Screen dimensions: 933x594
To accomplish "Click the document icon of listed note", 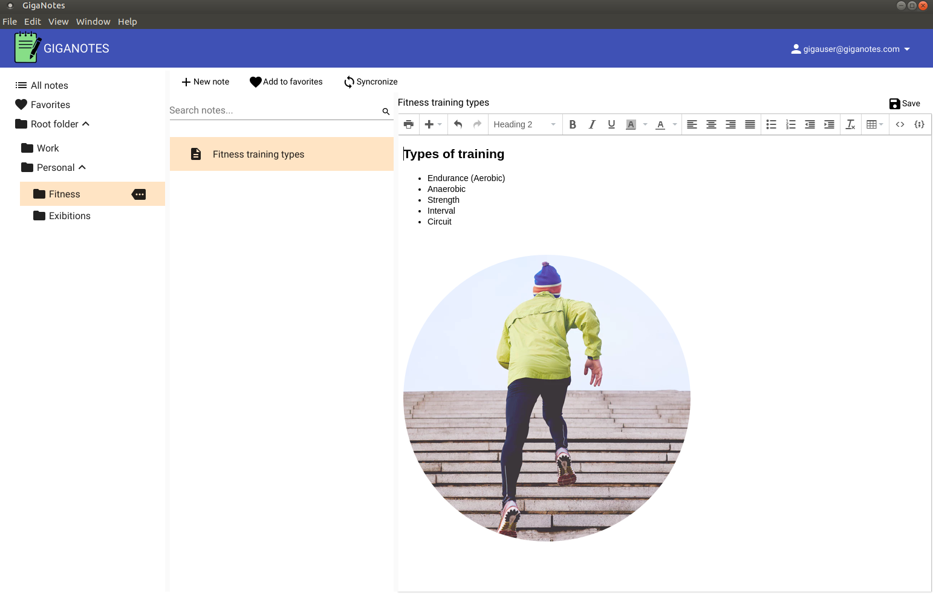I will tap(196, 154).
